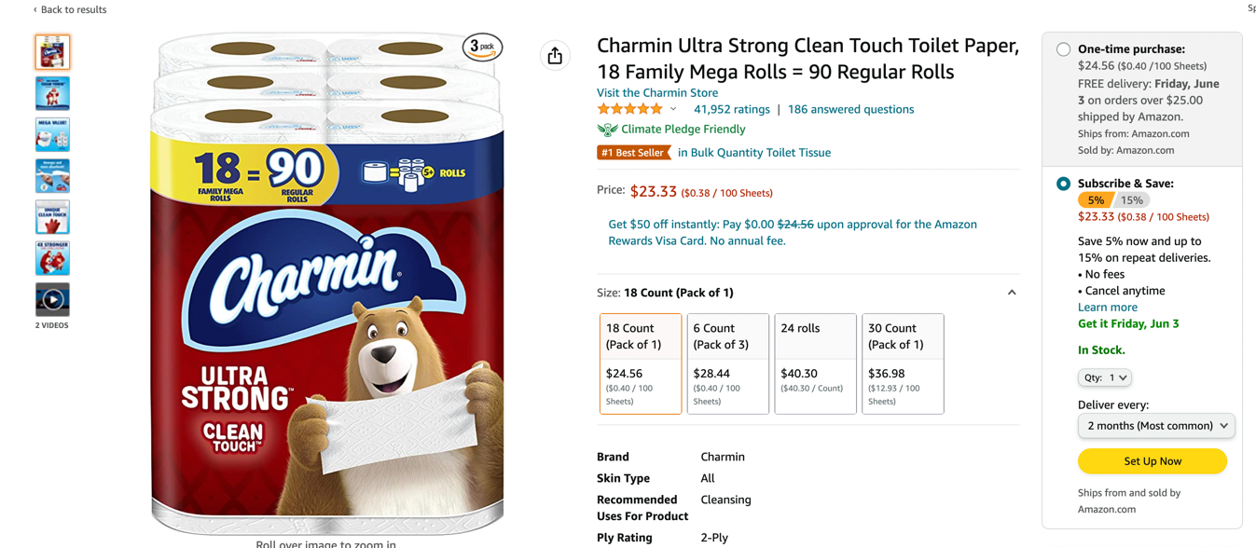Image resolution: width=1256 pixels, height=548 pixels.
Task: Go back to results link
Action: pyautogui.click(x=71, y=9)
